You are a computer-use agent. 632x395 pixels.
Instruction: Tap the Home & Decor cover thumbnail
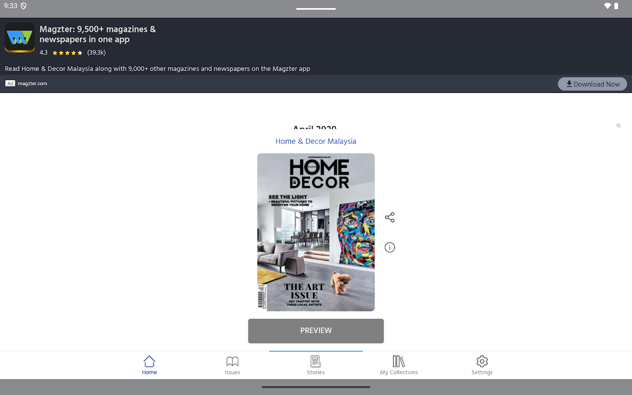tap(316, 232)
